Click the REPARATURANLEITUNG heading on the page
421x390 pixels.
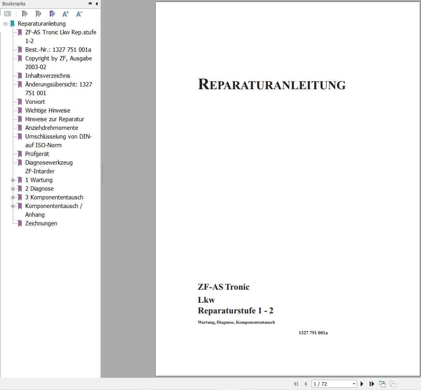coord(271,84)
